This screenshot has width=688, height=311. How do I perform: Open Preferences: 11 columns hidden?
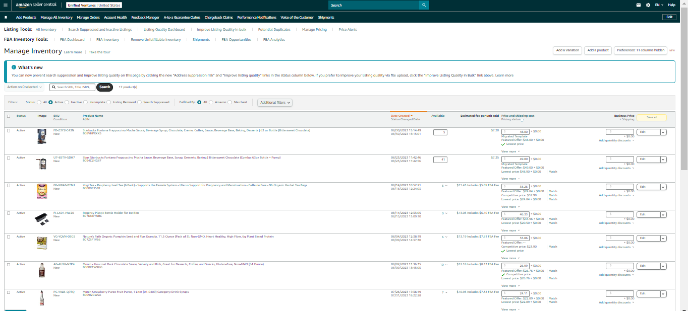pos(641,50)
